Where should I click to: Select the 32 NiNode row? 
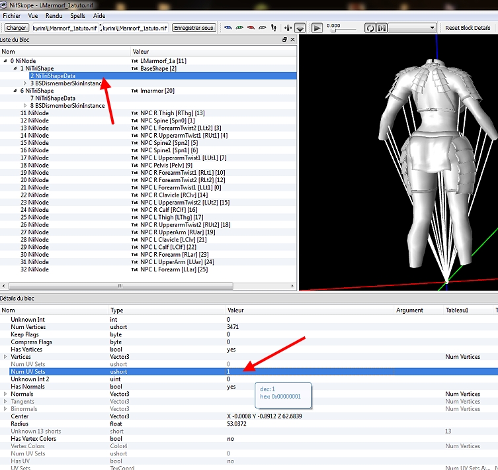34,269
